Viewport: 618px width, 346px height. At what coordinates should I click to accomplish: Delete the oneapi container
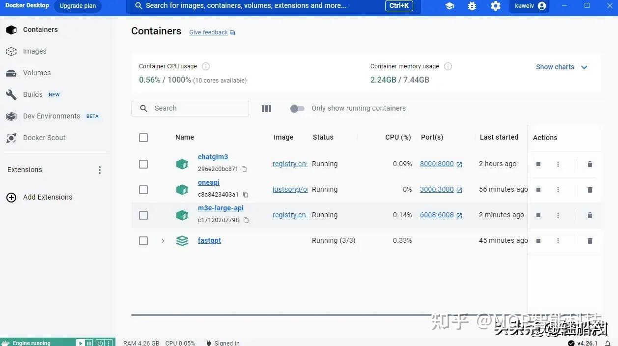coord(590,189)
